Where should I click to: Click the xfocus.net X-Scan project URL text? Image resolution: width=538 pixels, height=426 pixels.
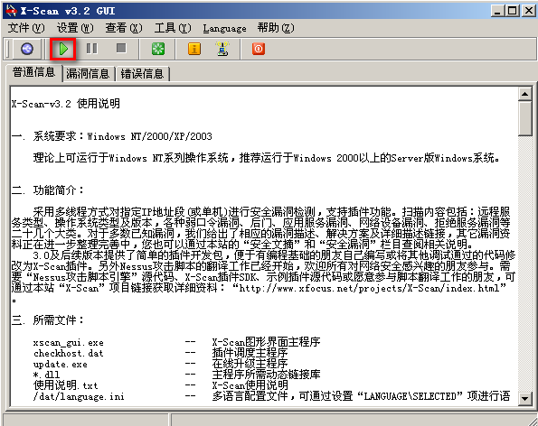(x=369, y=288)
